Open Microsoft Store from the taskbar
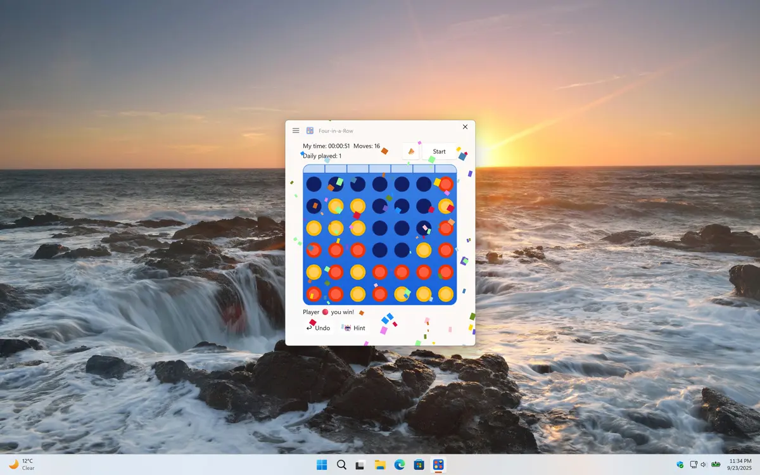Screen dimensions: 760x475 pos(419,465)
